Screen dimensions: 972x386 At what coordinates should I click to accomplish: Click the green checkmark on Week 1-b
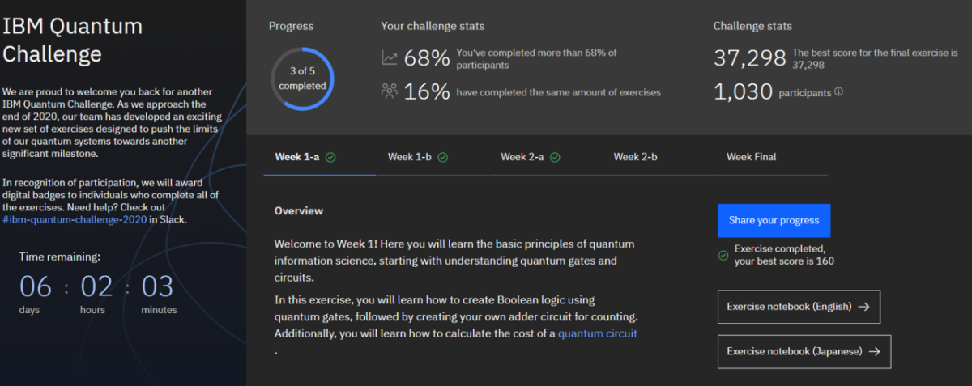click(x=442, y=157)
